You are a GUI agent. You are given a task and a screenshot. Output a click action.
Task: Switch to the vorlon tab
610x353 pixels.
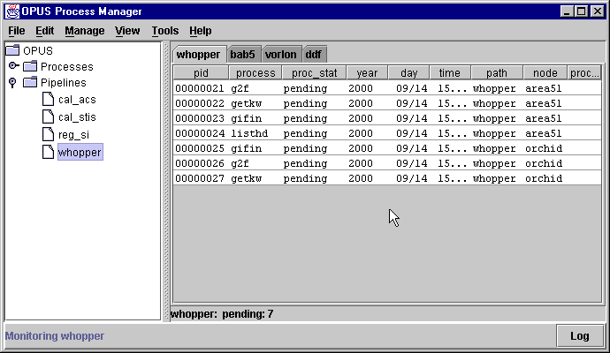pyautogui.click(x=281, y=54)
